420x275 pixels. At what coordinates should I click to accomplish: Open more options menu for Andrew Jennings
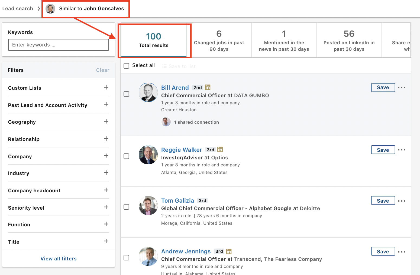[x=402, y=252]
